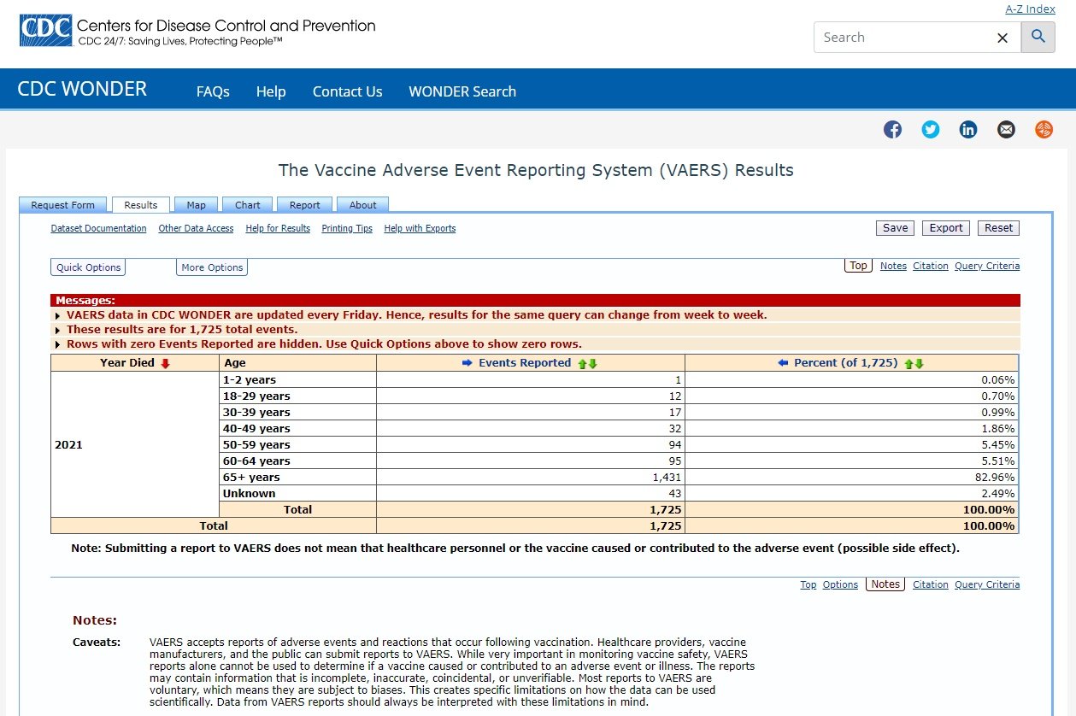Screen dimensions: 1076x716
Task: Expand the More Options panel
Action: 212,267
